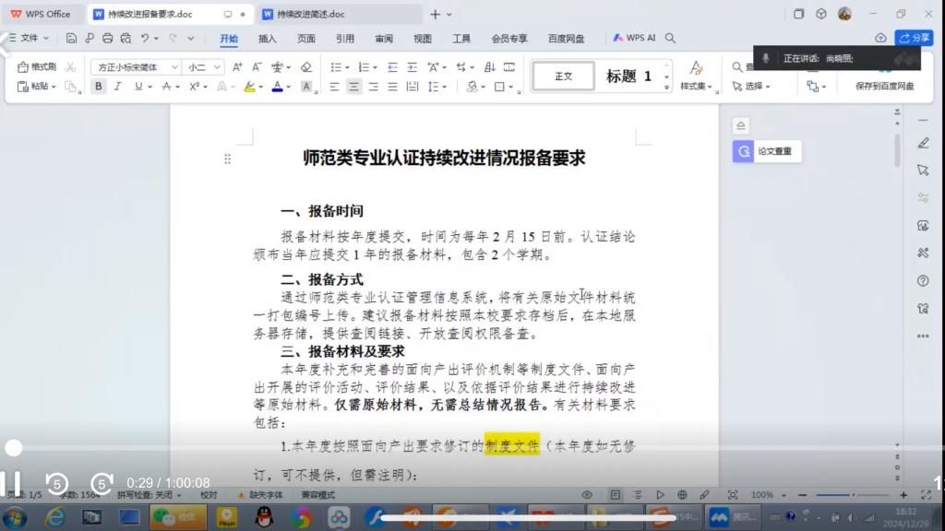Click the increase indent icon
The image size is (945, 531).
click(412, 66)
